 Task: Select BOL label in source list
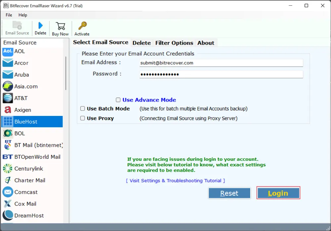tap(20, 133)
